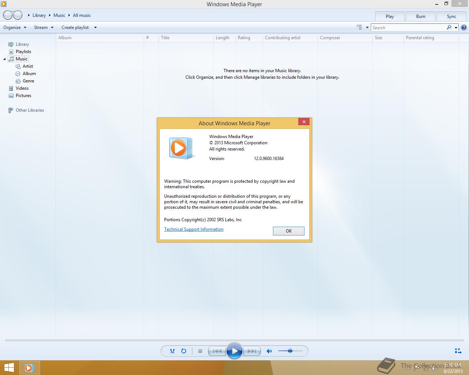Click the Album column header
The width and height of the screenshot is (469, 375).
tap(100, 38)
